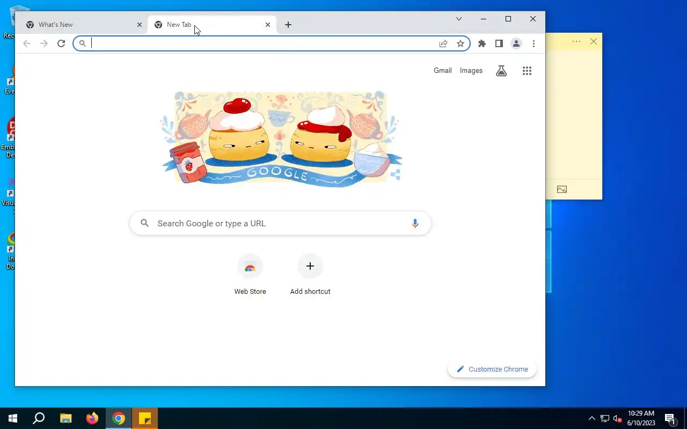This screenshot has height=429, width=687.
Task: Reload the current page
Action: [61, 43]
